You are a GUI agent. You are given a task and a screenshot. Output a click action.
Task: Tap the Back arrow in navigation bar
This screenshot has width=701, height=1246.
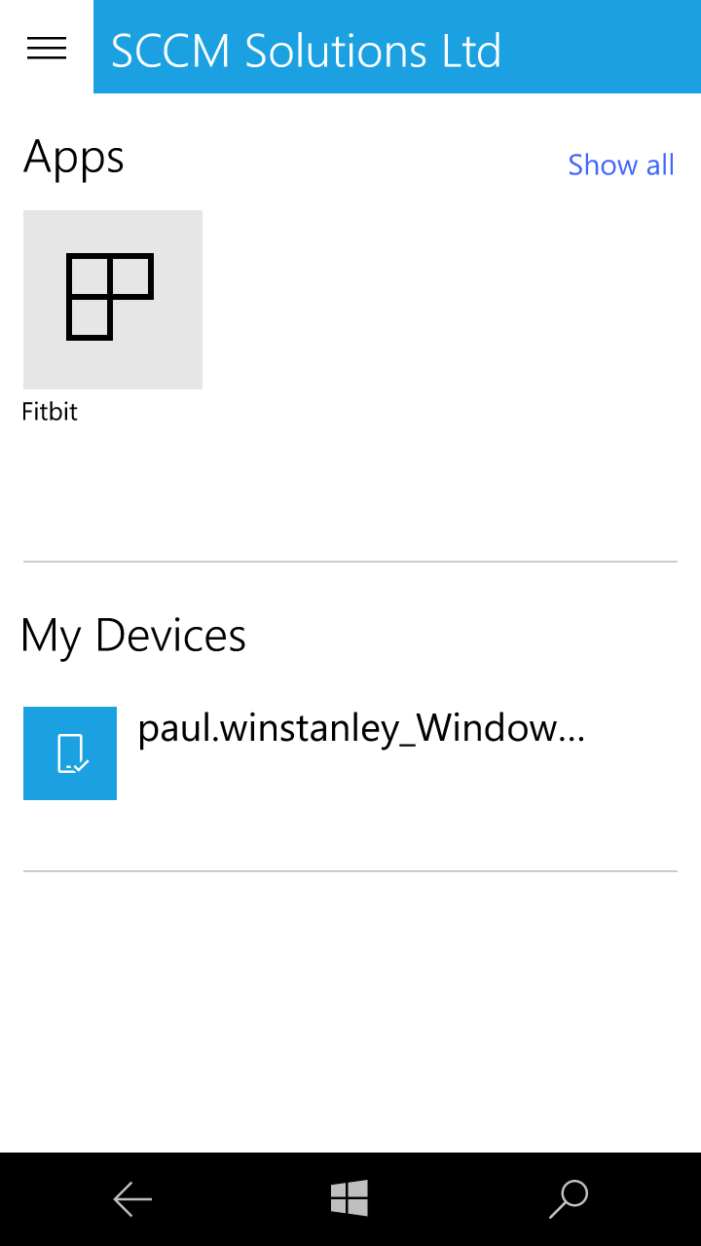(132, 1199)
